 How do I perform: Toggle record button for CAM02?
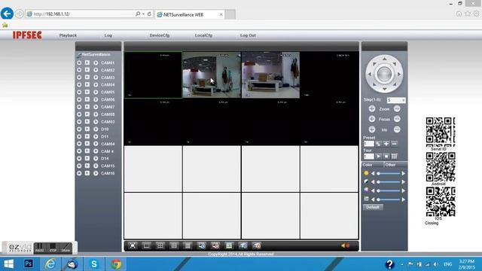click(x=87, y=70)
